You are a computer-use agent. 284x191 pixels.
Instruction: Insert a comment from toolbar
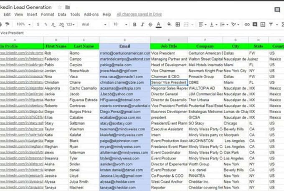pyautogui.click(x=255, y=24)
